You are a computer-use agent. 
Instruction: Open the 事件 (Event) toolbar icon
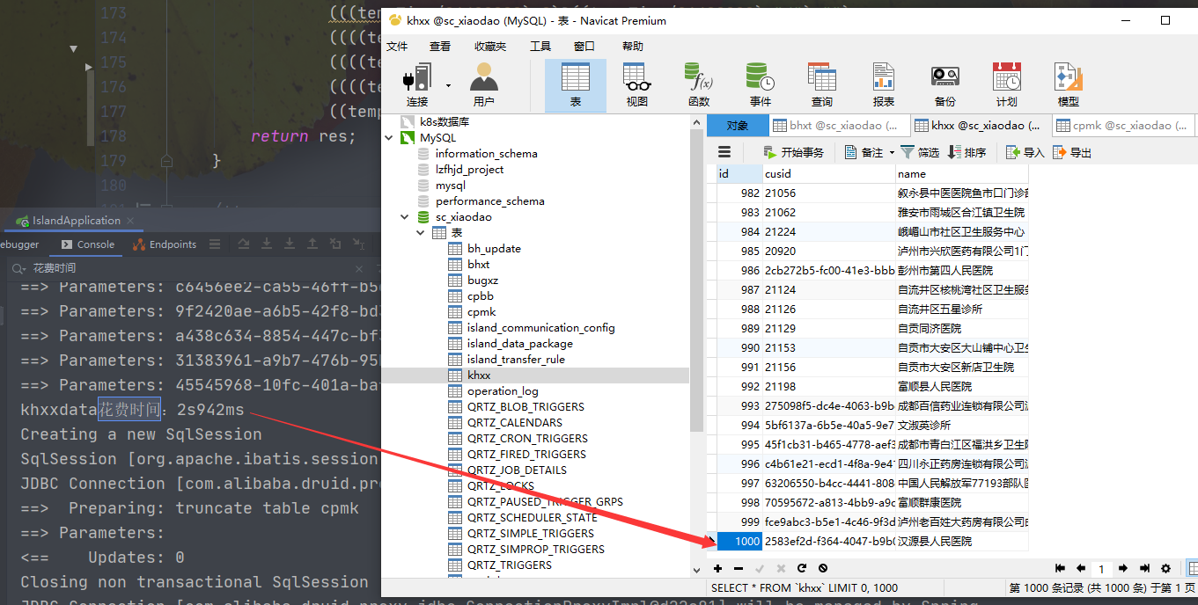[x=761, y=86]
